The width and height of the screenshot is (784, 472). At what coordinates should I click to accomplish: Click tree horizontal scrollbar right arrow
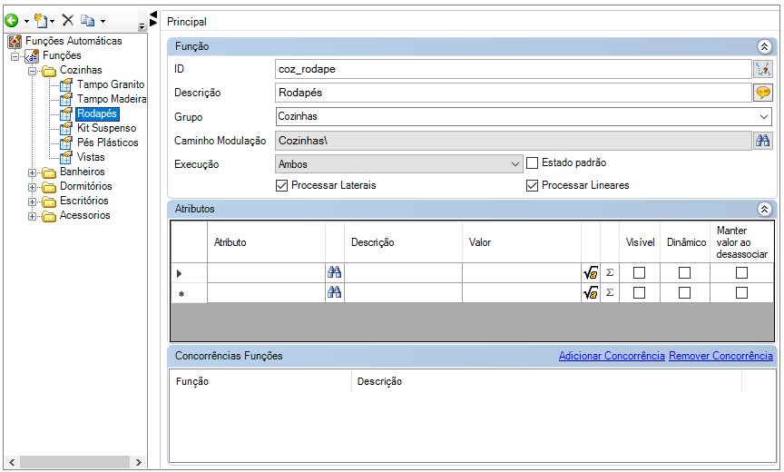tap(138, 462)
